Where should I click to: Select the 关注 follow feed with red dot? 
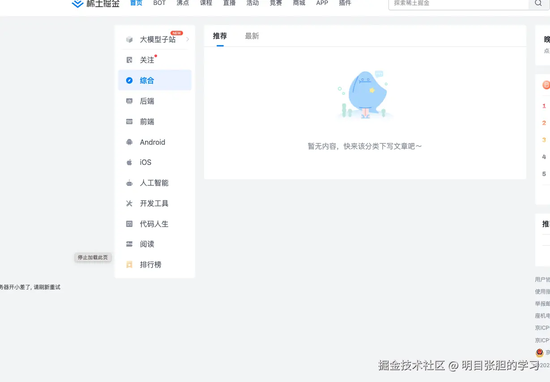(148, 59)
